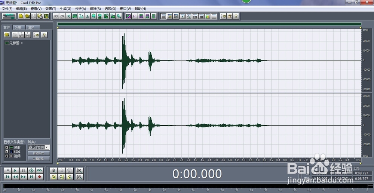Click the 0:15 time display icon in toolbar
Screen dimensions: 374x193
[x=195, y=16]
